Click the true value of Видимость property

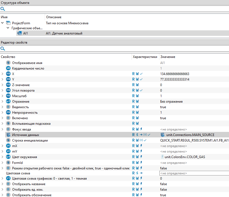163,107
